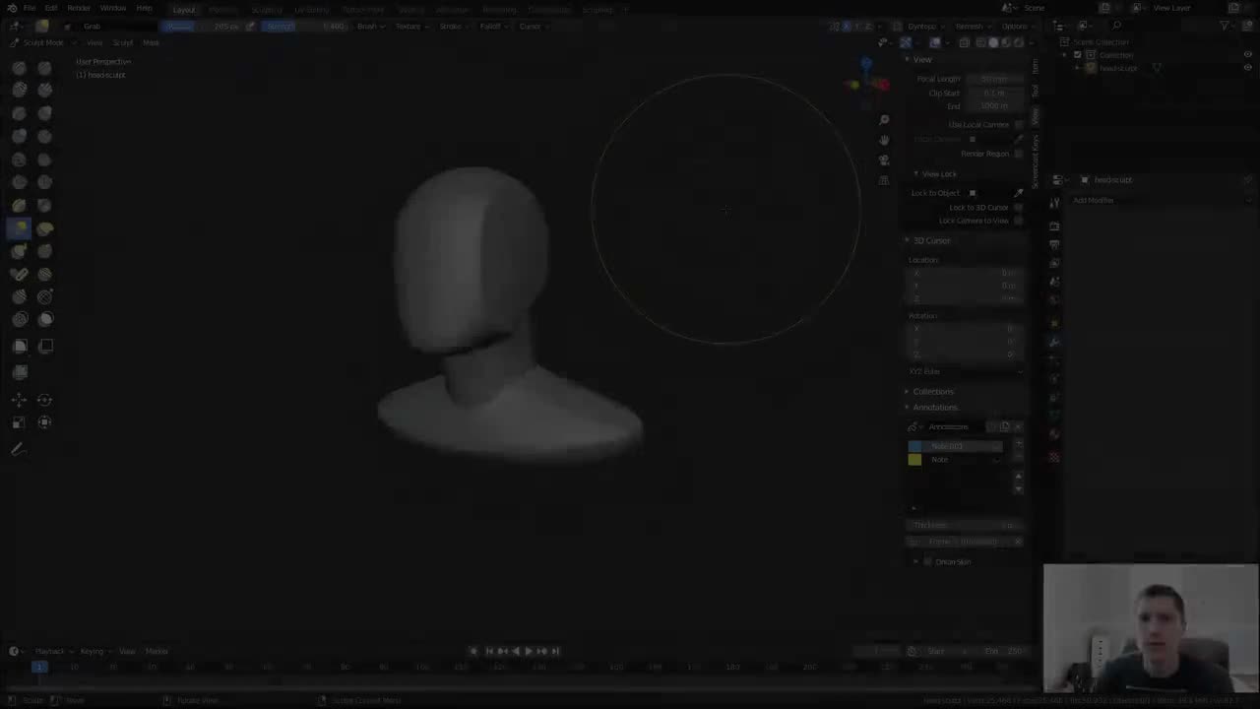Switch viewport to Solid shading mode
The image size is (1260, 709).
click(x=992, y=42)
